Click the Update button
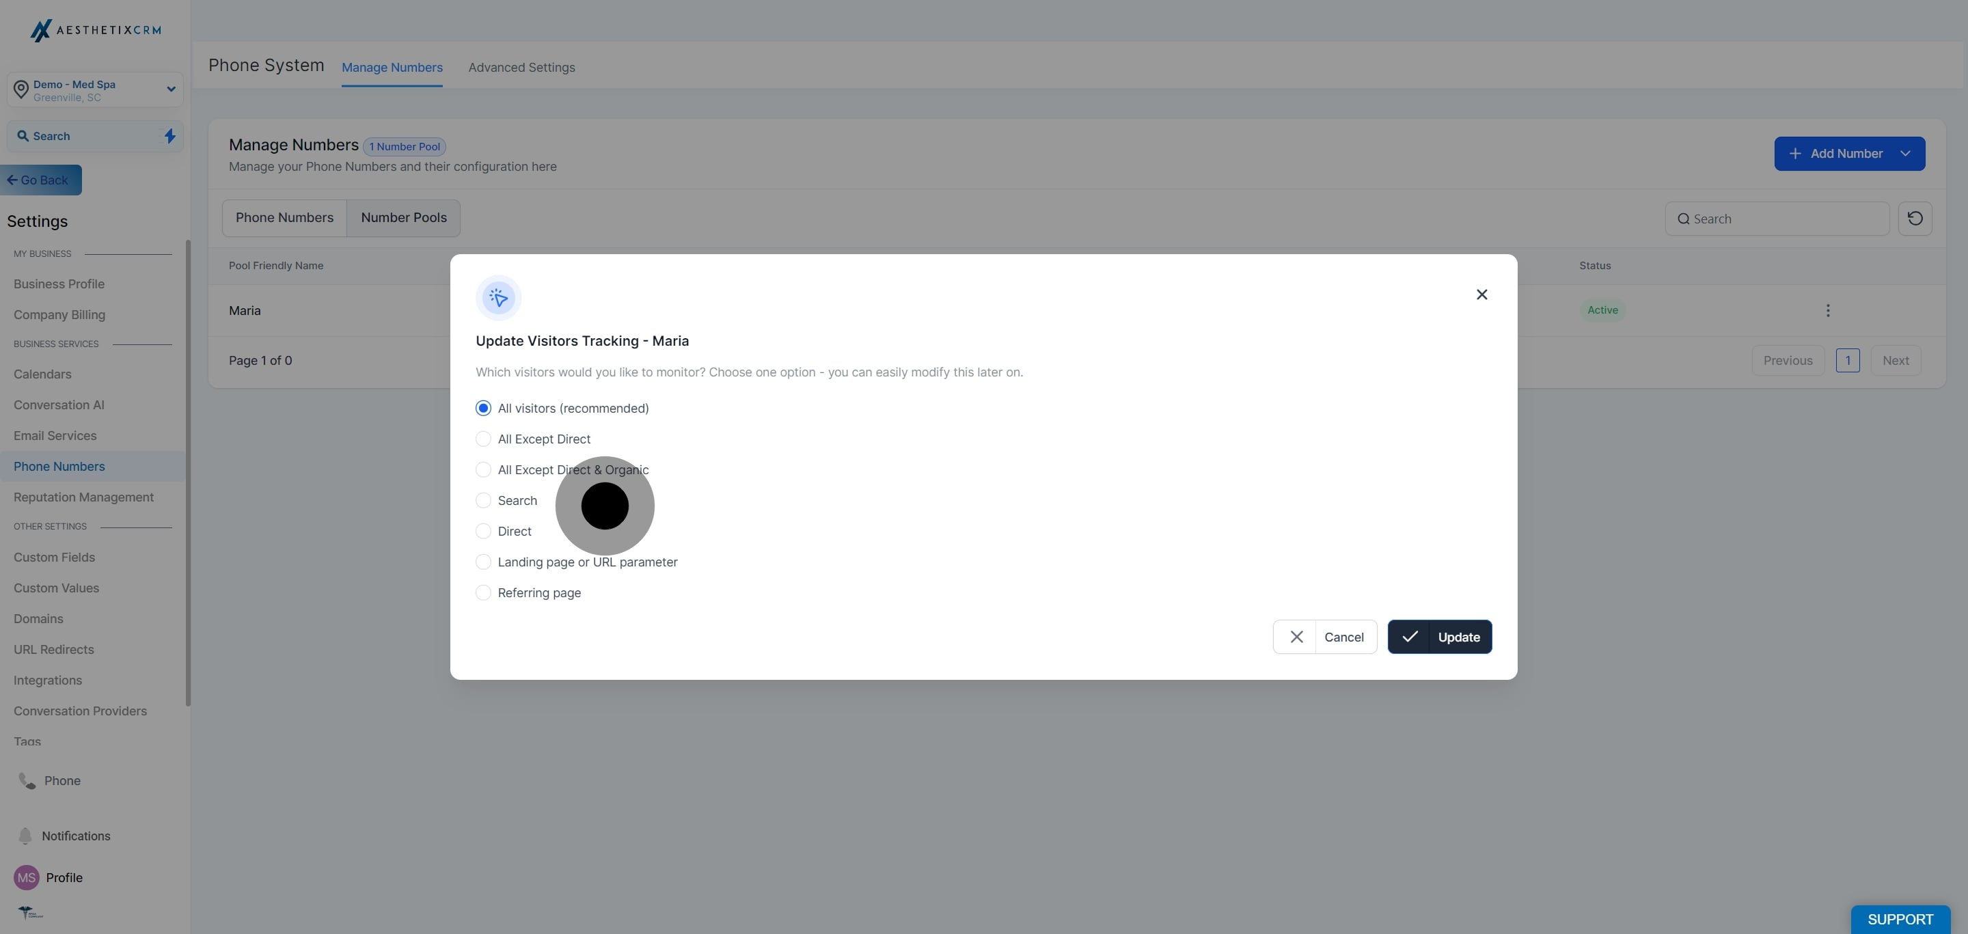The image size is (1968, 934). pyautogui.click(x=1440, y=636)
